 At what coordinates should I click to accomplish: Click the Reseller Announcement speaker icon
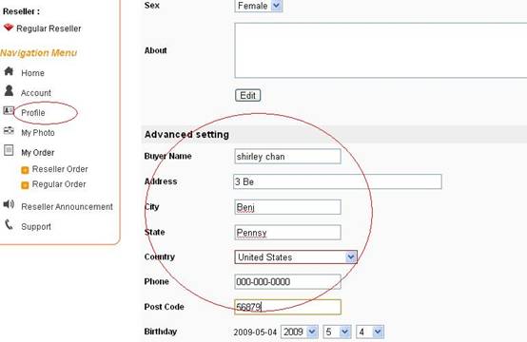click(x=9, y=203)
